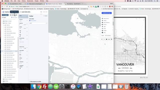The image size is (160, 90).
Task: Expand the Tunnels layer group
Action: (2, 79)
